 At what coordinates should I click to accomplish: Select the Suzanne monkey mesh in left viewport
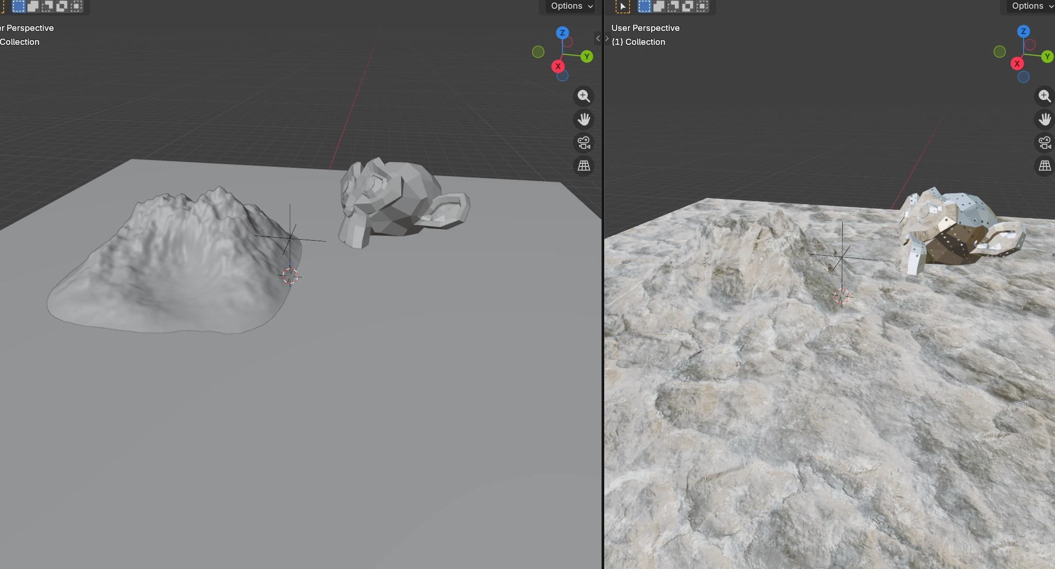(392, 206)
